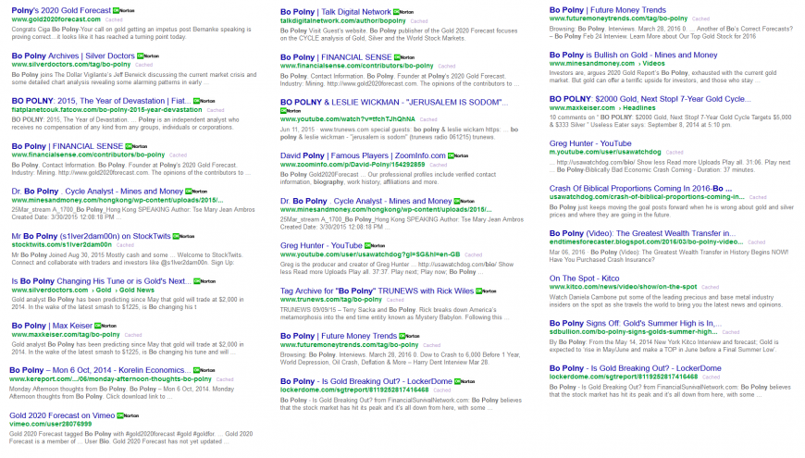Click Norton icon by Changing His Tune title

[204, 281]
